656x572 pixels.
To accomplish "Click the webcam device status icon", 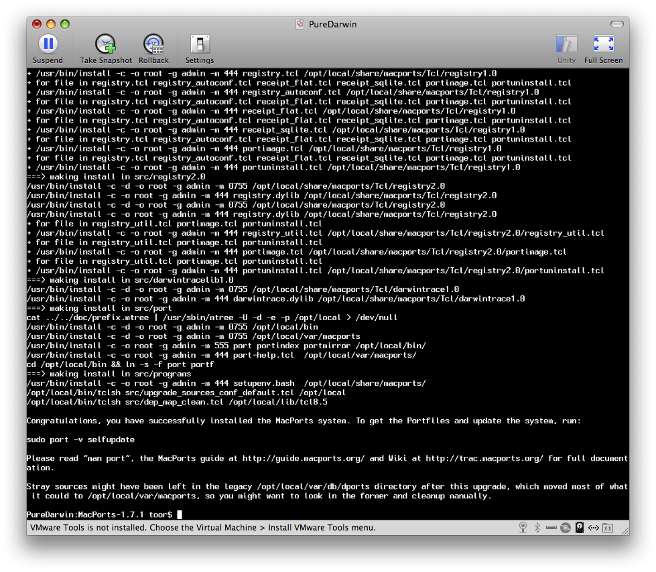I will (x=523, y=528).
